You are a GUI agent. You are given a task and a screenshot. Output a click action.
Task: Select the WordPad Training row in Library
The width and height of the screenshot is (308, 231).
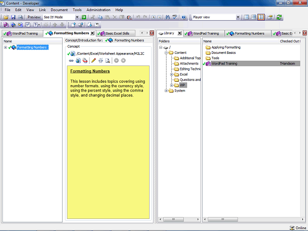[x=251, y=64]
